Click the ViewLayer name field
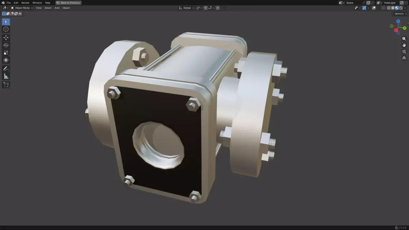Viewport: 409px width, 230px height. pyautogui.click(x=391, y=3)
